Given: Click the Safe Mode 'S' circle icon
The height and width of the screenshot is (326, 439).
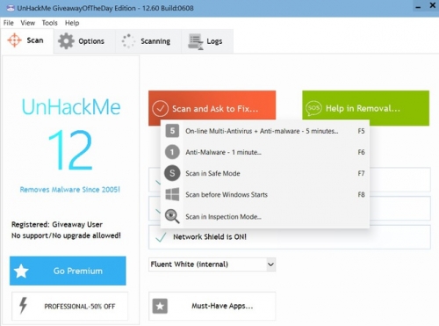Looking at the screenshot, I should coord(172,173).
